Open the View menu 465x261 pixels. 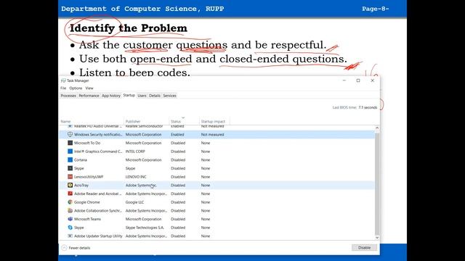coord(89,88)
